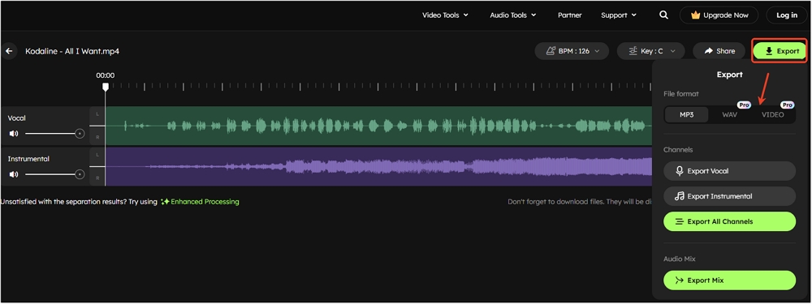Click the Export Mix button
Image resolution: width=812 pixels, height=304 pixels.
(x=729, y=280)
